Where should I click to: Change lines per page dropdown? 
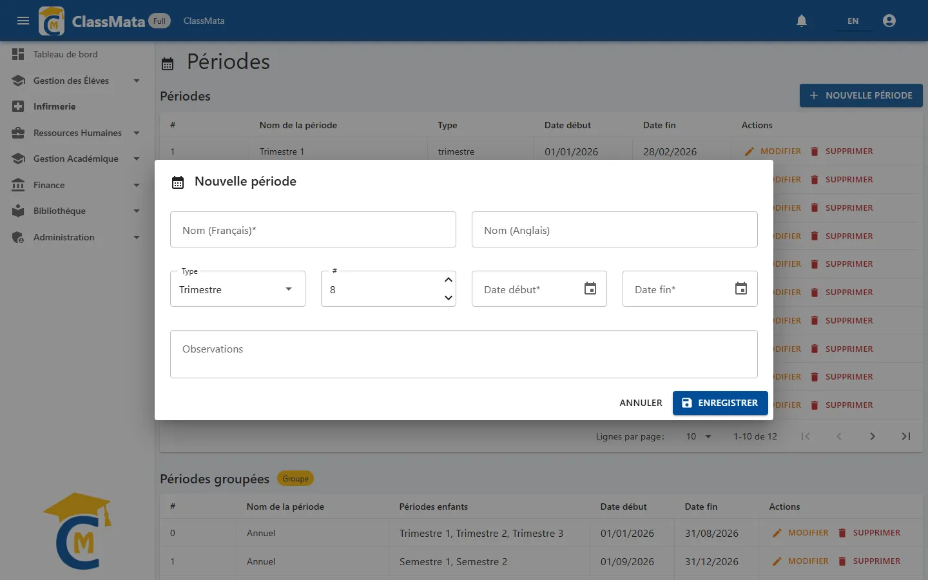point(699,436)
